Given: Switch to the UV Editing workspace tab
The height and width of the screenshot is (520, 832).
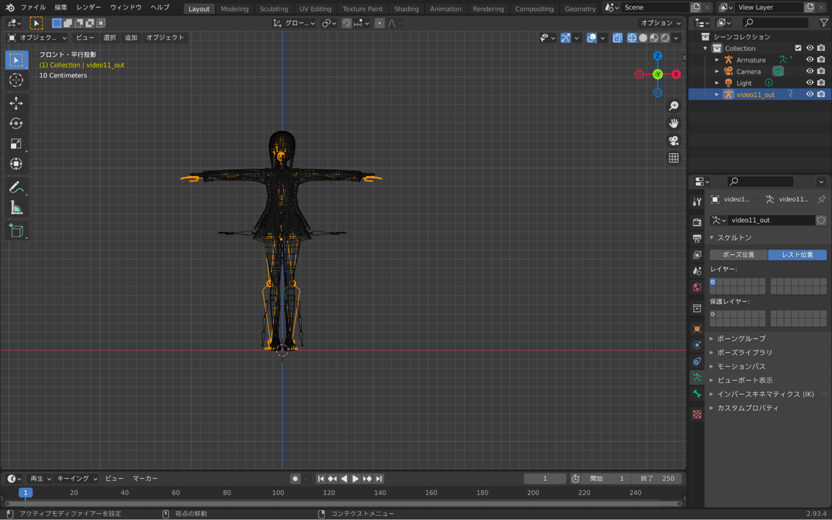Looking at the screenshot, I should 315,9.
